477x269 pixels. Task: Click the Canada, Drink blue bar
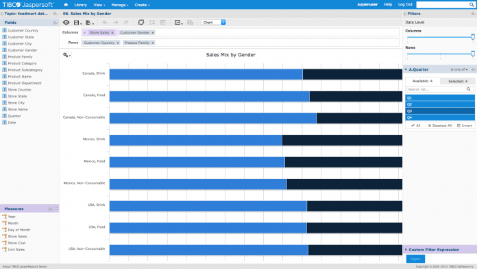point(206,74)
